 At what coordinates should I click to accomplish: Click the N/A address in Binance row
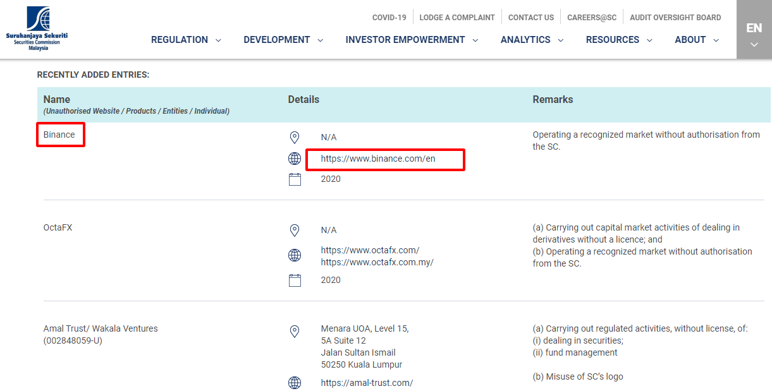tap(329, 137)
